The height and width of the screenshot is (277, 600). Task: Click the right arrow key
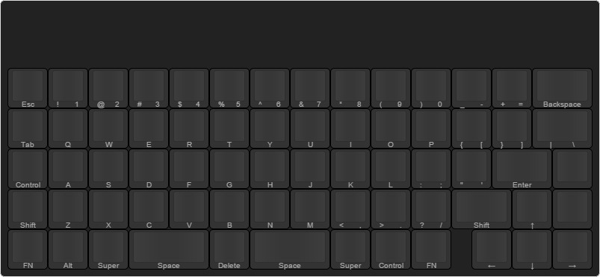pos(572,249)
